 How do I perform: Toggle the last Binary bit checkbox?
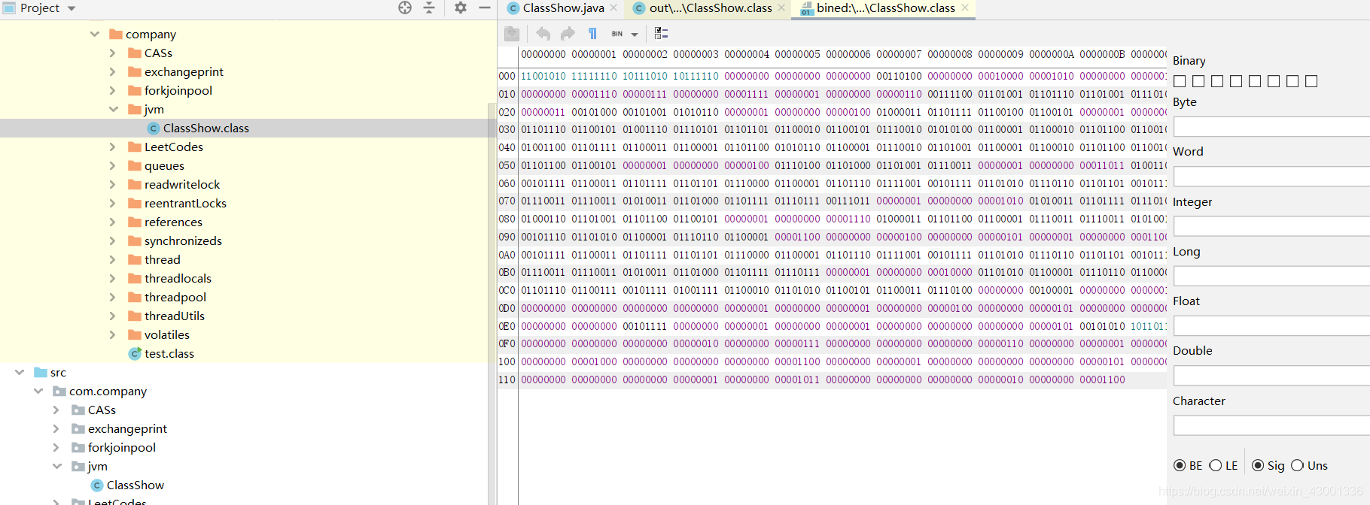[x=1311, y=81]
